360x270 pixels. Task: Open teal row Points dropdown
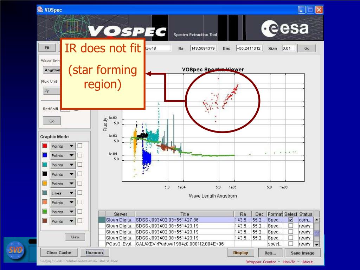coord(63,165)
